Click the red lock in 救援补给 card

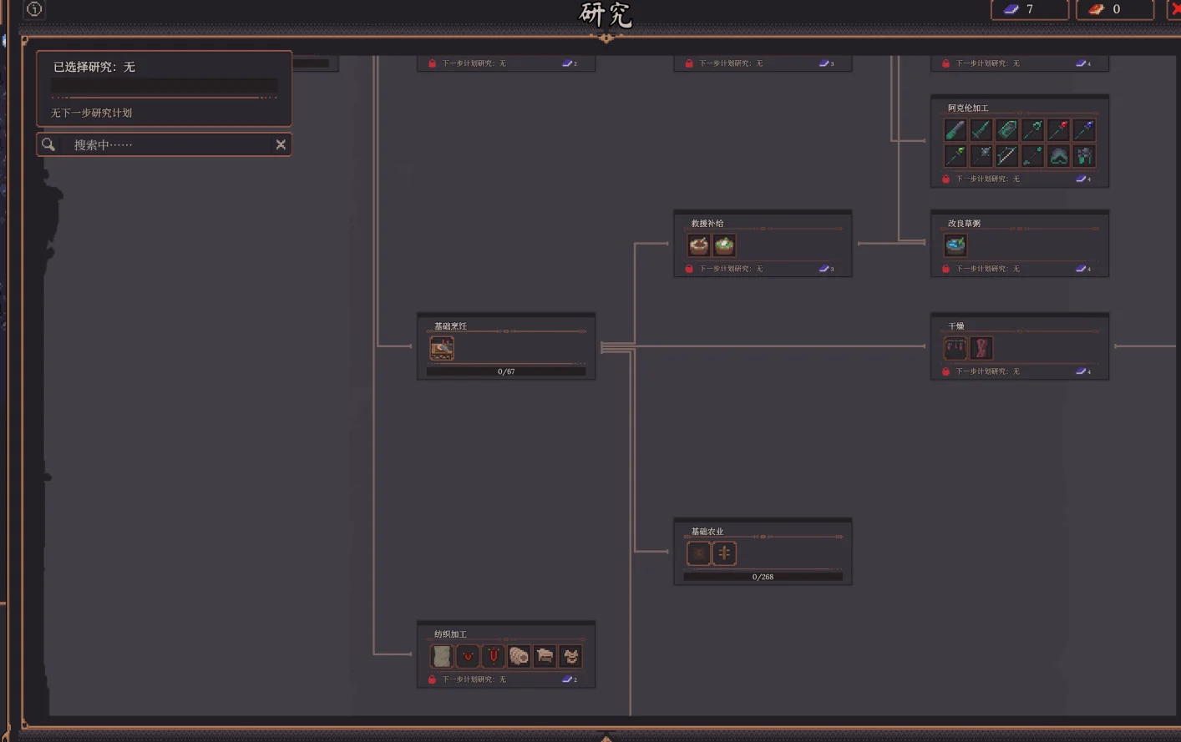pos(689,269)
